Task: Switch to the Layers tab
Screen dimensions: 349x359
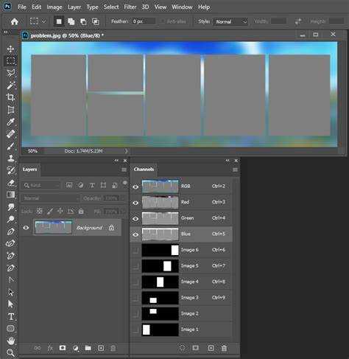Action: 29,170
